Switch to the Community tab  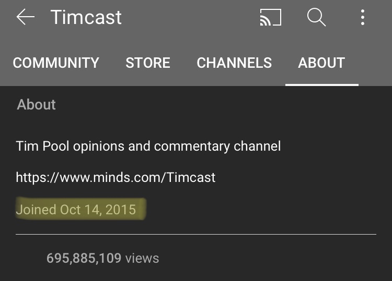click(56, 63)
